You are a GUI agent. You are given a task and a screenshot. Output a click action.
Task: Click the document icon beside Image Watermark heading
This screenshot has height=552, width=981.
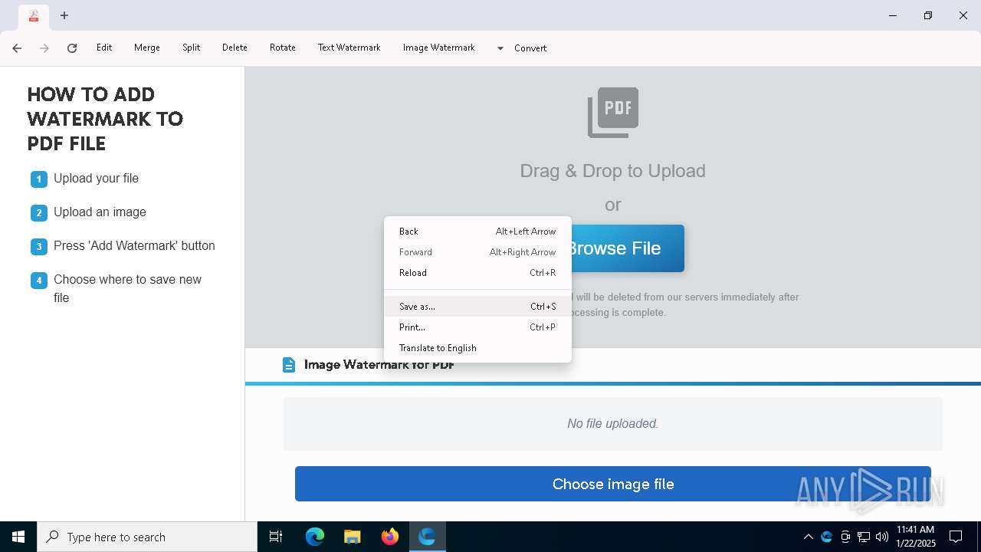point(289,365)
